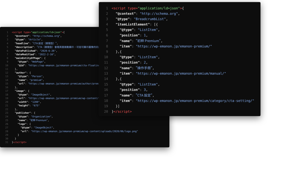Click the "logo" key
Screen dimensions: 308x173
[x=22, y=124]
